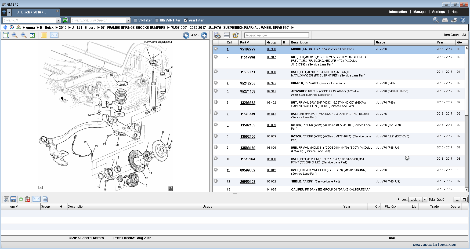Enable the VIN Filter checkbox

pyautogui.click(x=136, y=20)
